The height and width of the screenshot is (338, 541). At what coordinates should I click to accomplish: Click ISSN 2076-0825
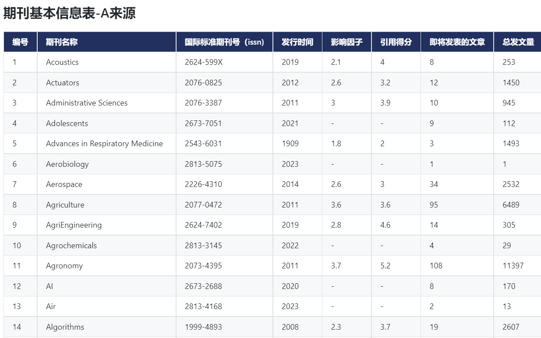[x=203, y=83]
